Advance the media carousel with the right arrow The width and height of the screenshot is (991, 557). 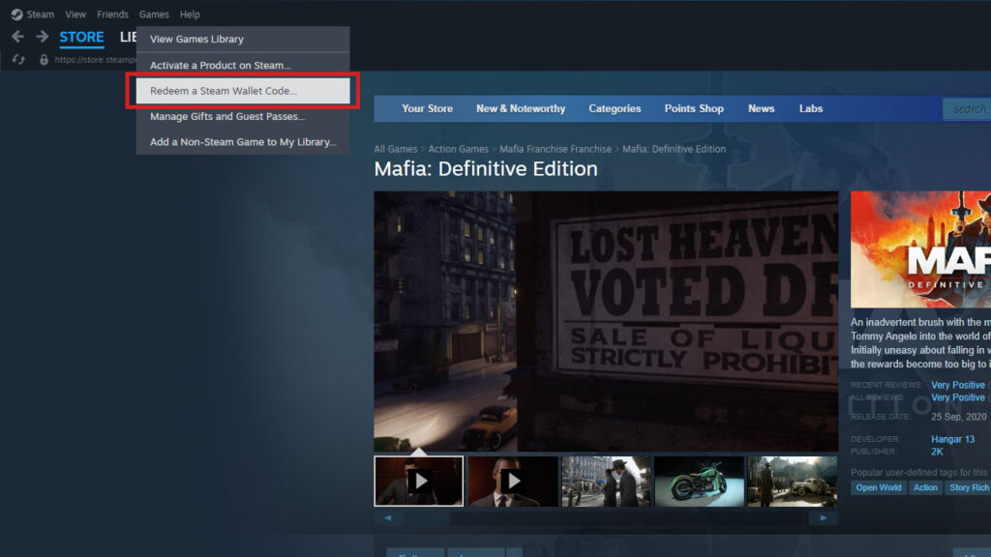825,517
